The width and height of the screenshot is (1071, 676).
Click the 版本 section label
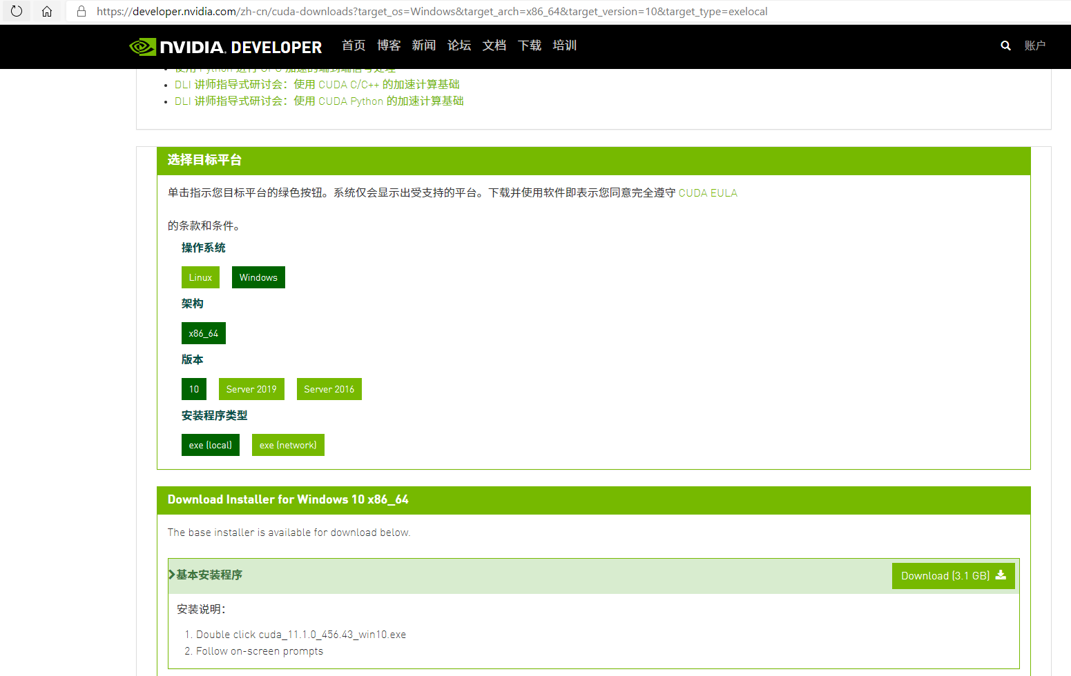click(x=193, y=359)
